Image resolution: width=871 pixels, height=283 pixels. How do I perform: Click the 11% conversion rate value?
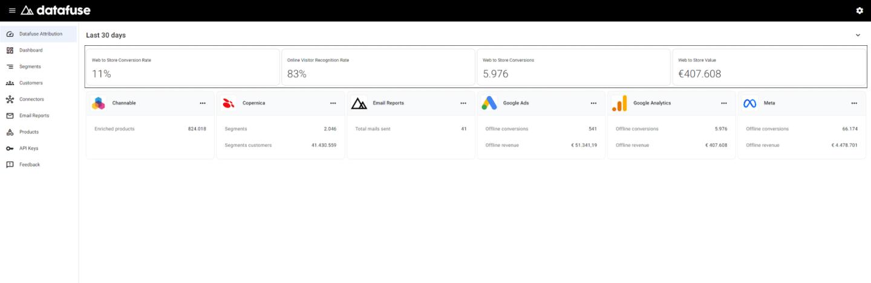pos(101,74)
